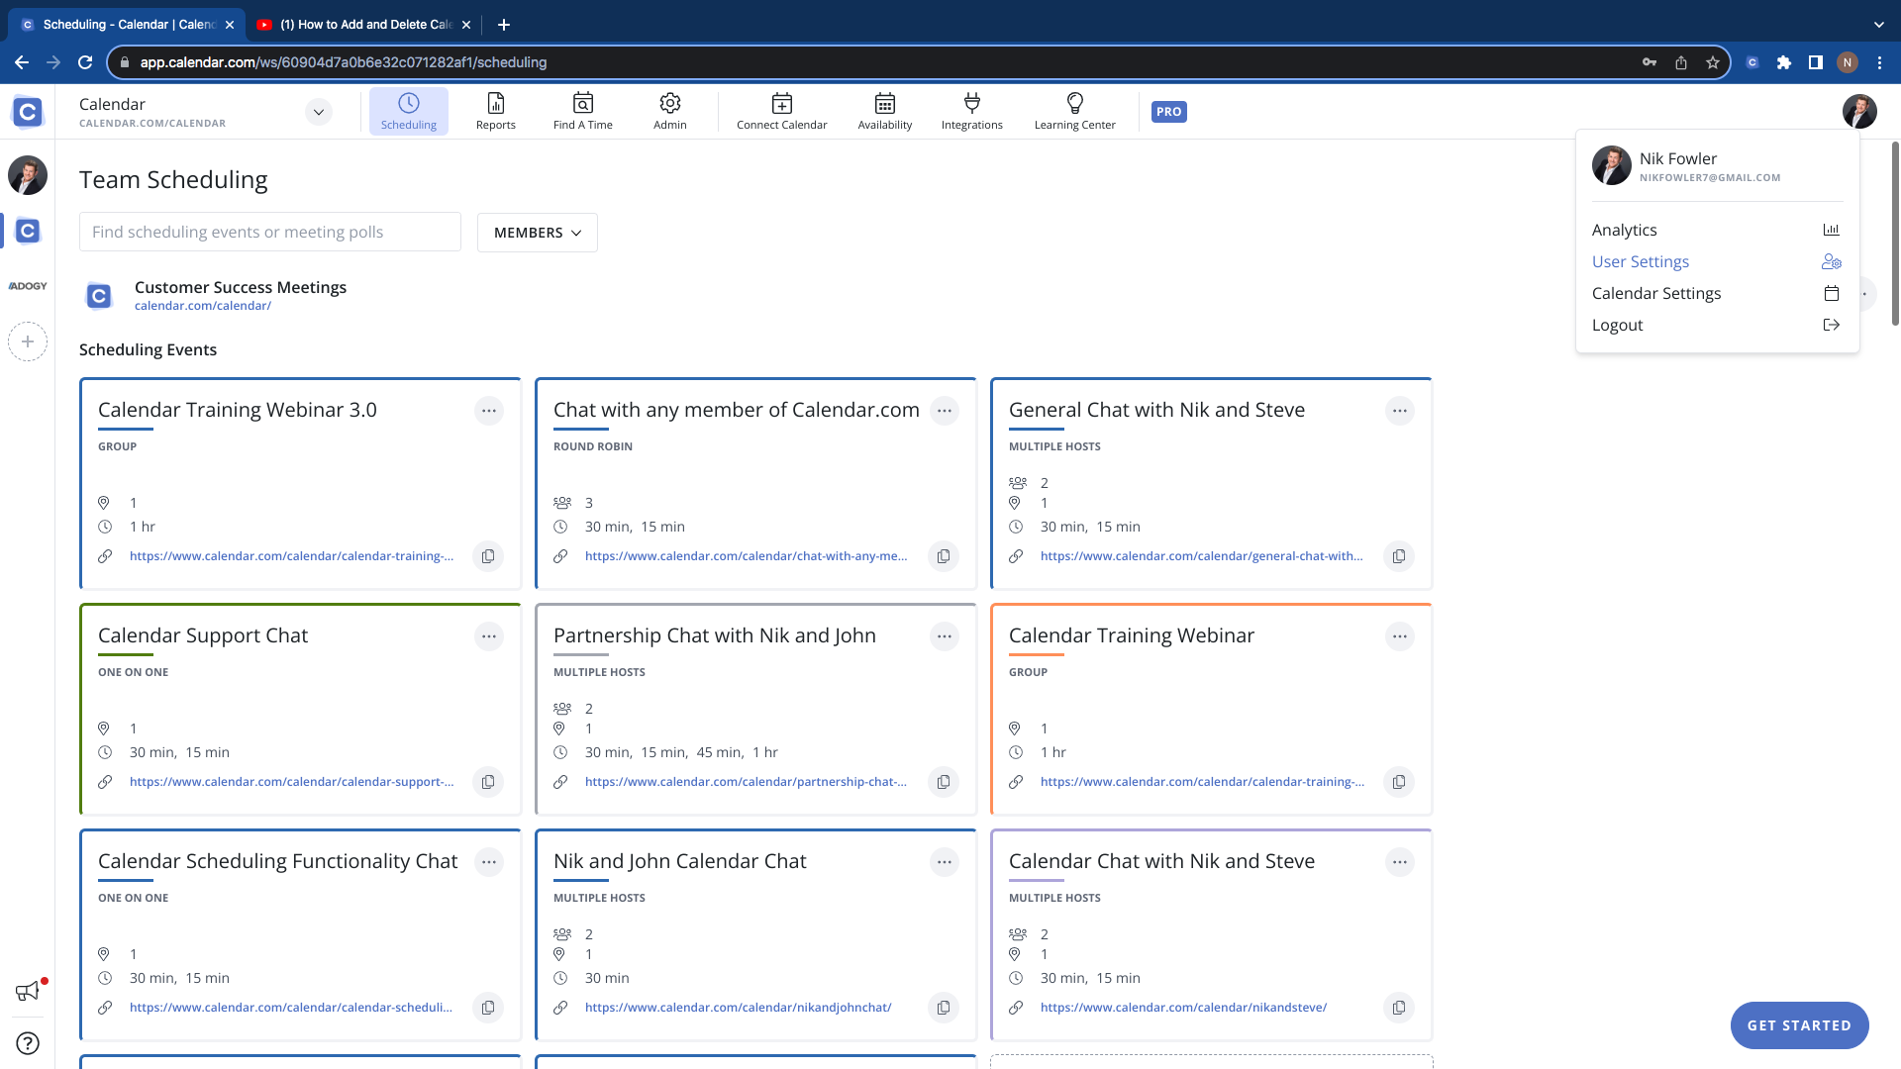1901x1069 pixels.
Task: Open the chat-with-any-me... URL link
Action: 746,556
